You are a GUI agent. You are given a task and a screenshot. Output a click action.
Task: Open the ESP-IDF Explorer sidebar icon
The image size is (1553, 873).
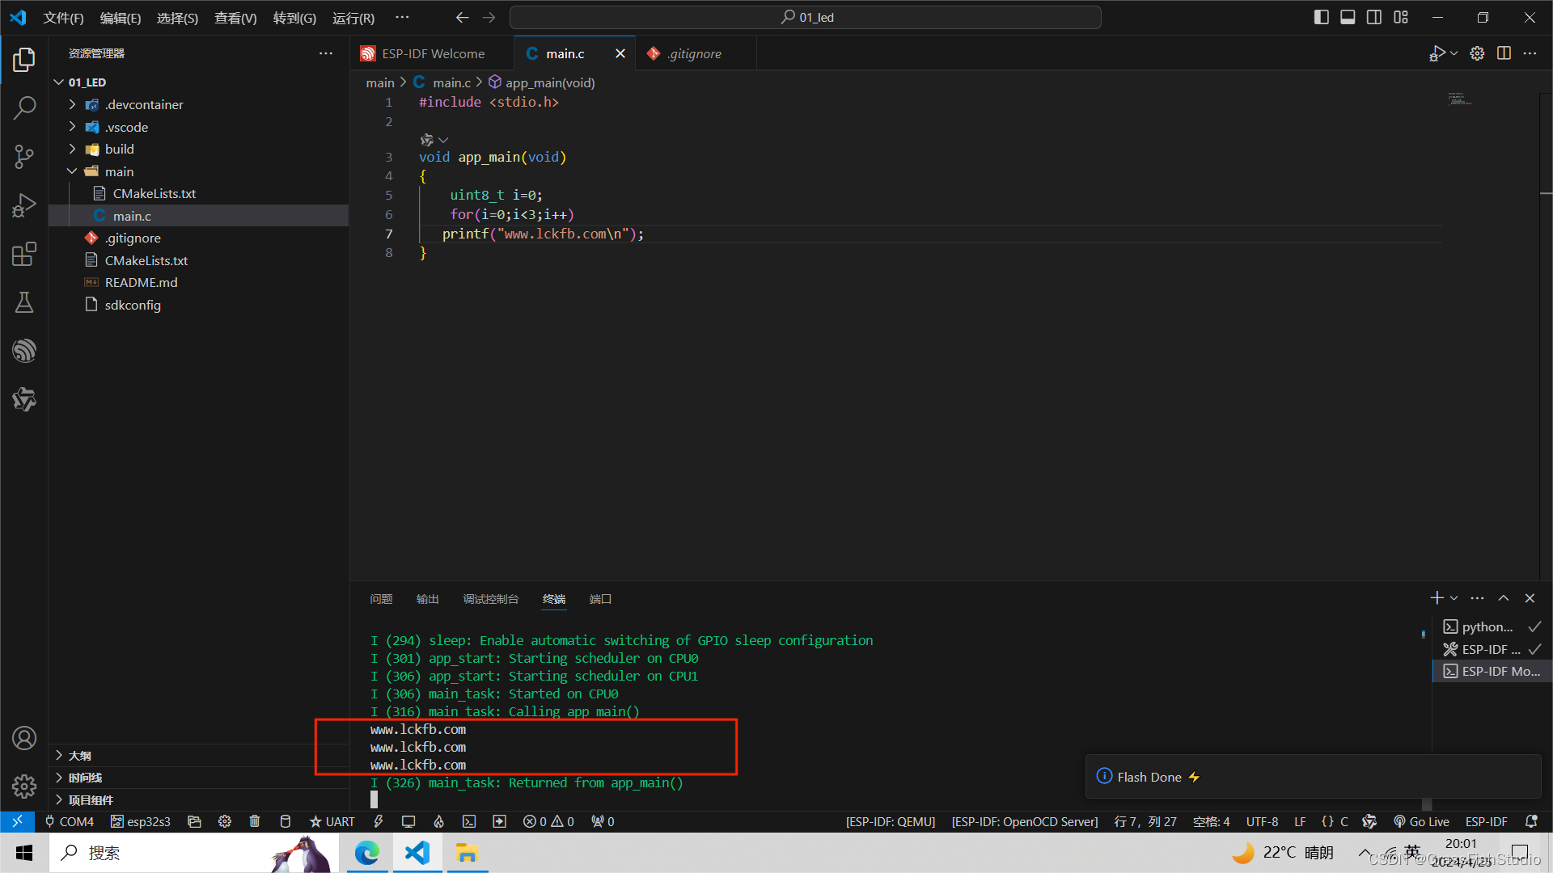coord(24,351)
